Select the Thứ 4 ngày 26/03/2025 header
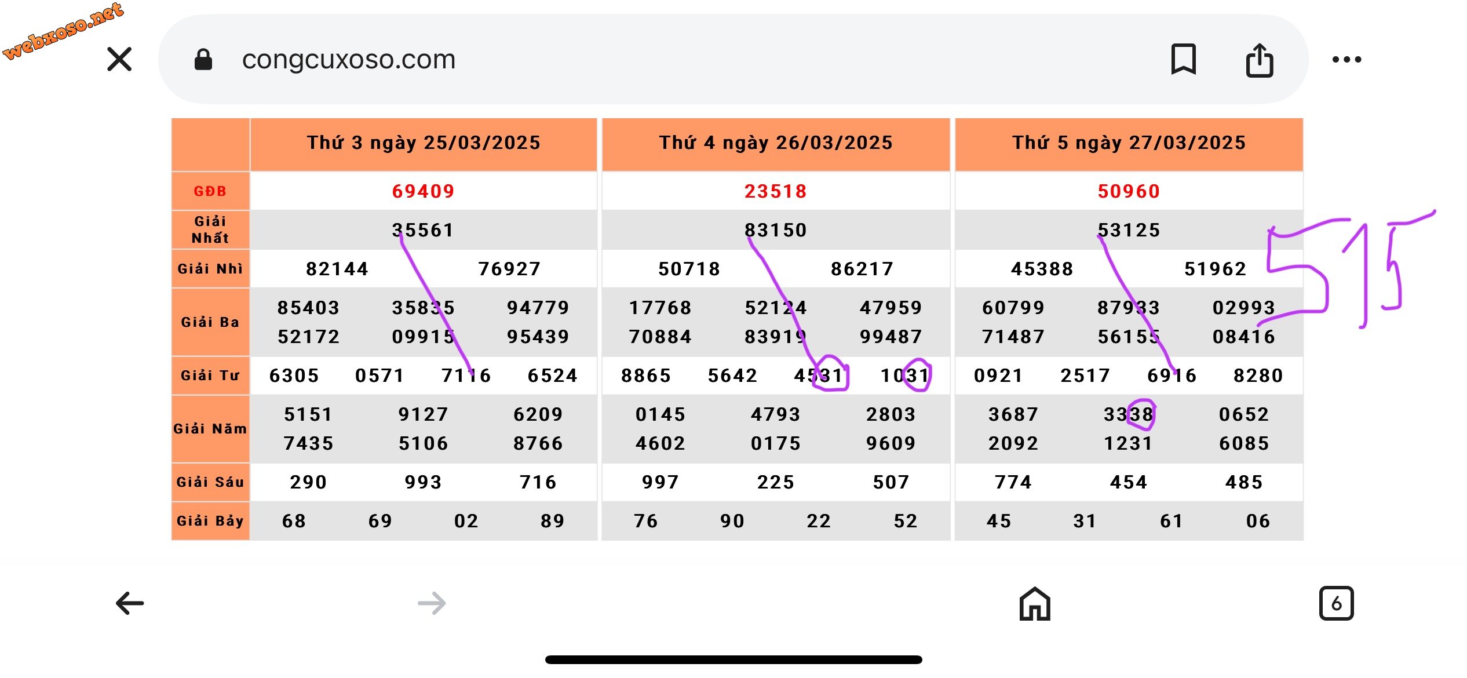 [x=776, y=143]
